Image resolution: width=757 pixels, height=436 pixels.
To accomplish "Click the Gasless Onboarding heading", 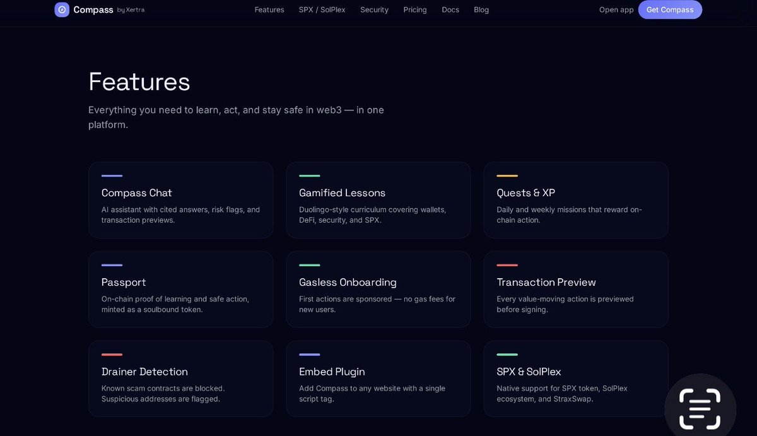I will (x=348, y=282).
